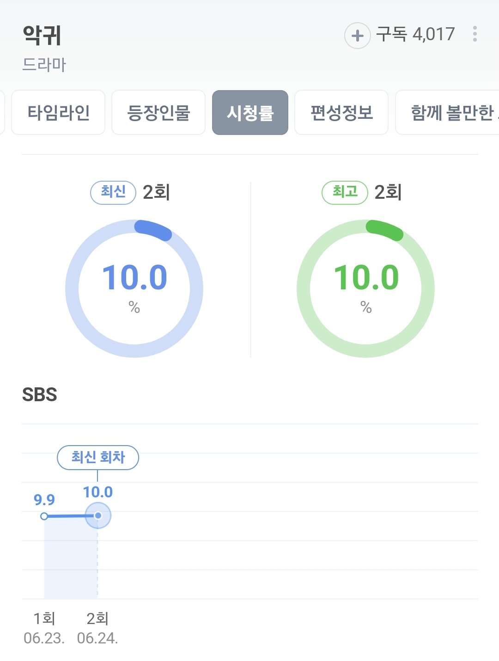Tap the blue latest rating donut chart
499x661 pixels.
point(134,288)
